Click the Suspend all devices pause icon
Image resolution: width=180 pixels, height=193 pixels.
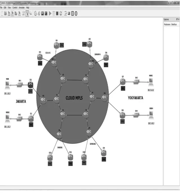(54, 13)
